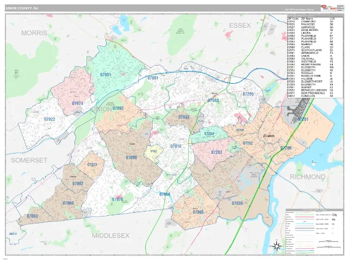Click the CRANFORD row in ZIP table
The width and height of the screenshot is (348, 261).
[x=311, y=22]
